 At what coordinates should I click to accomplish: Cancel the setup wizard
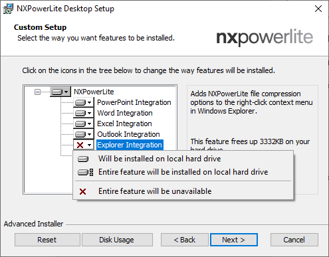point(294,240)
